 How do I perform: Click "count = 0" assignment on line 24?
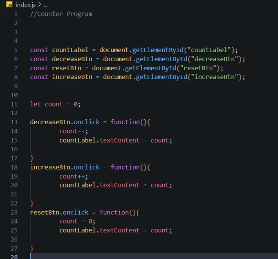coord(76,221)
